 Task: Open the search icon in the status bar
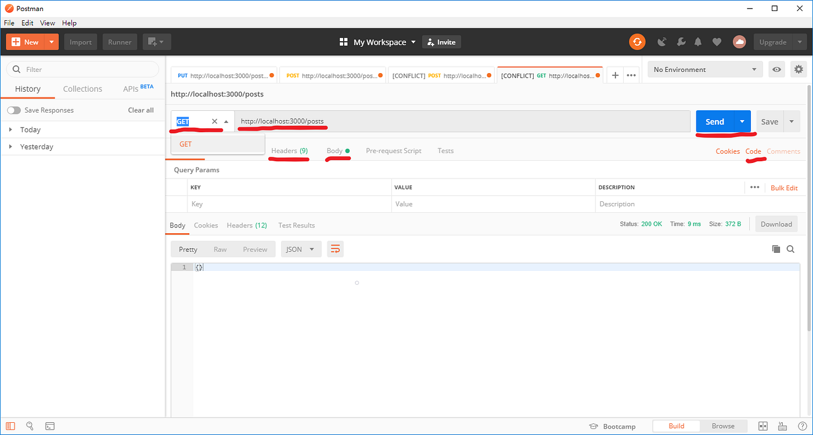(30, 426)
